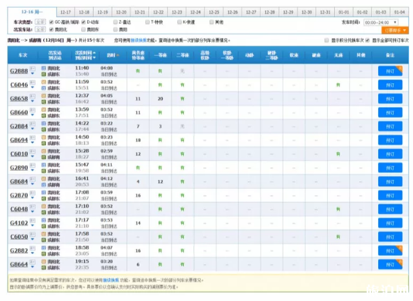413x301 pixels.
Task: Expand the stop list arrow under C6046
Action: point(32,88)
